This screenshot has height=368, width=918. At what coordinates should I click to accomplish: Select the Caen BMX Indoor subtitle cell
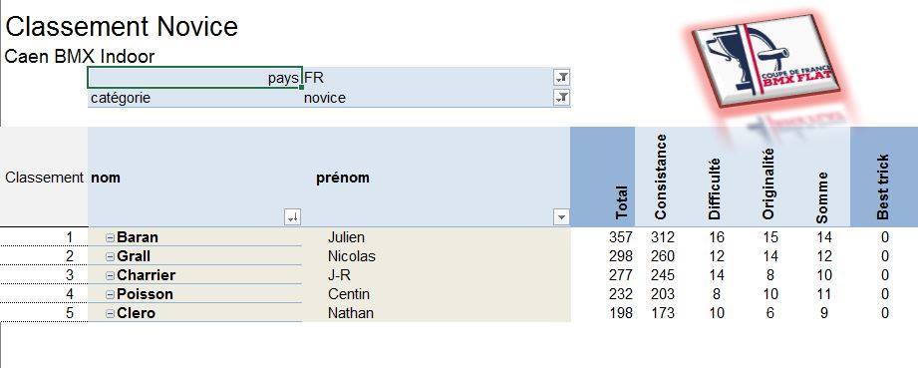[x=80, y=57]
